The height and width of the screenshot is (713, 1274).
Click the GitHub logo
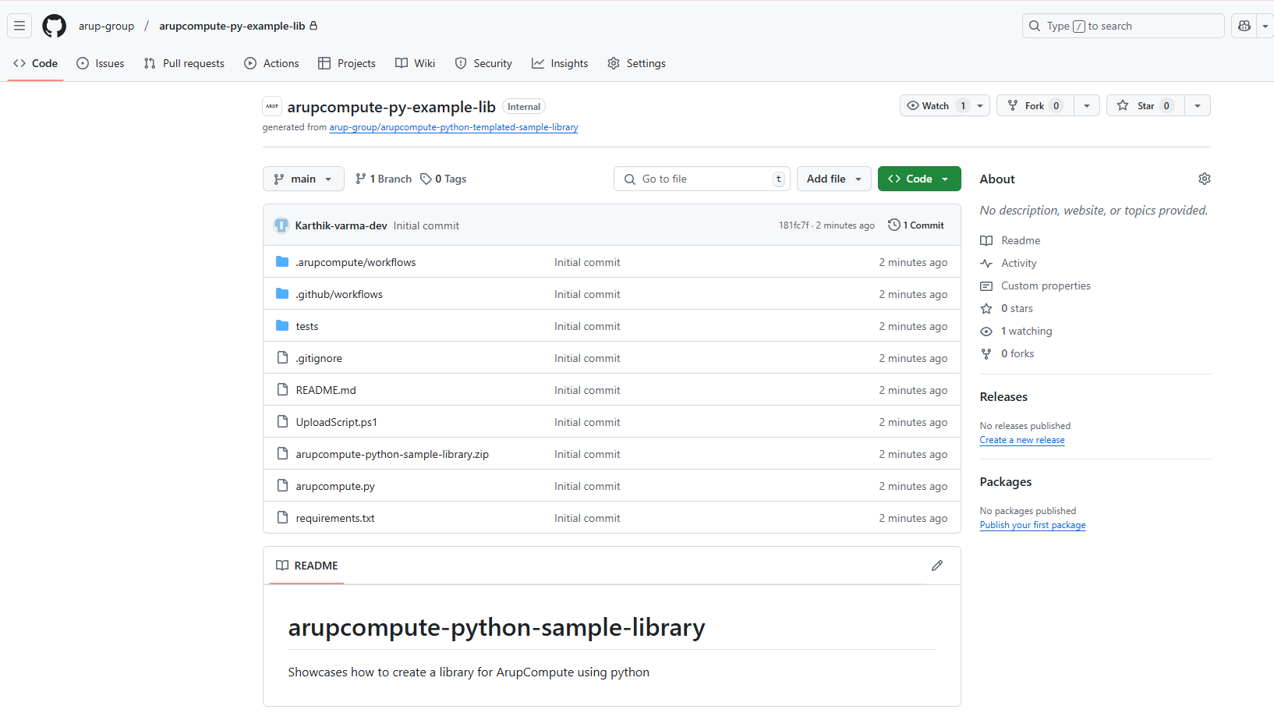pos(55,26)
